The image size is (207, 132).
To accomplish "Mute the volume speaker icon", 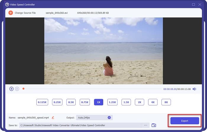I will (x=194, y=89).
